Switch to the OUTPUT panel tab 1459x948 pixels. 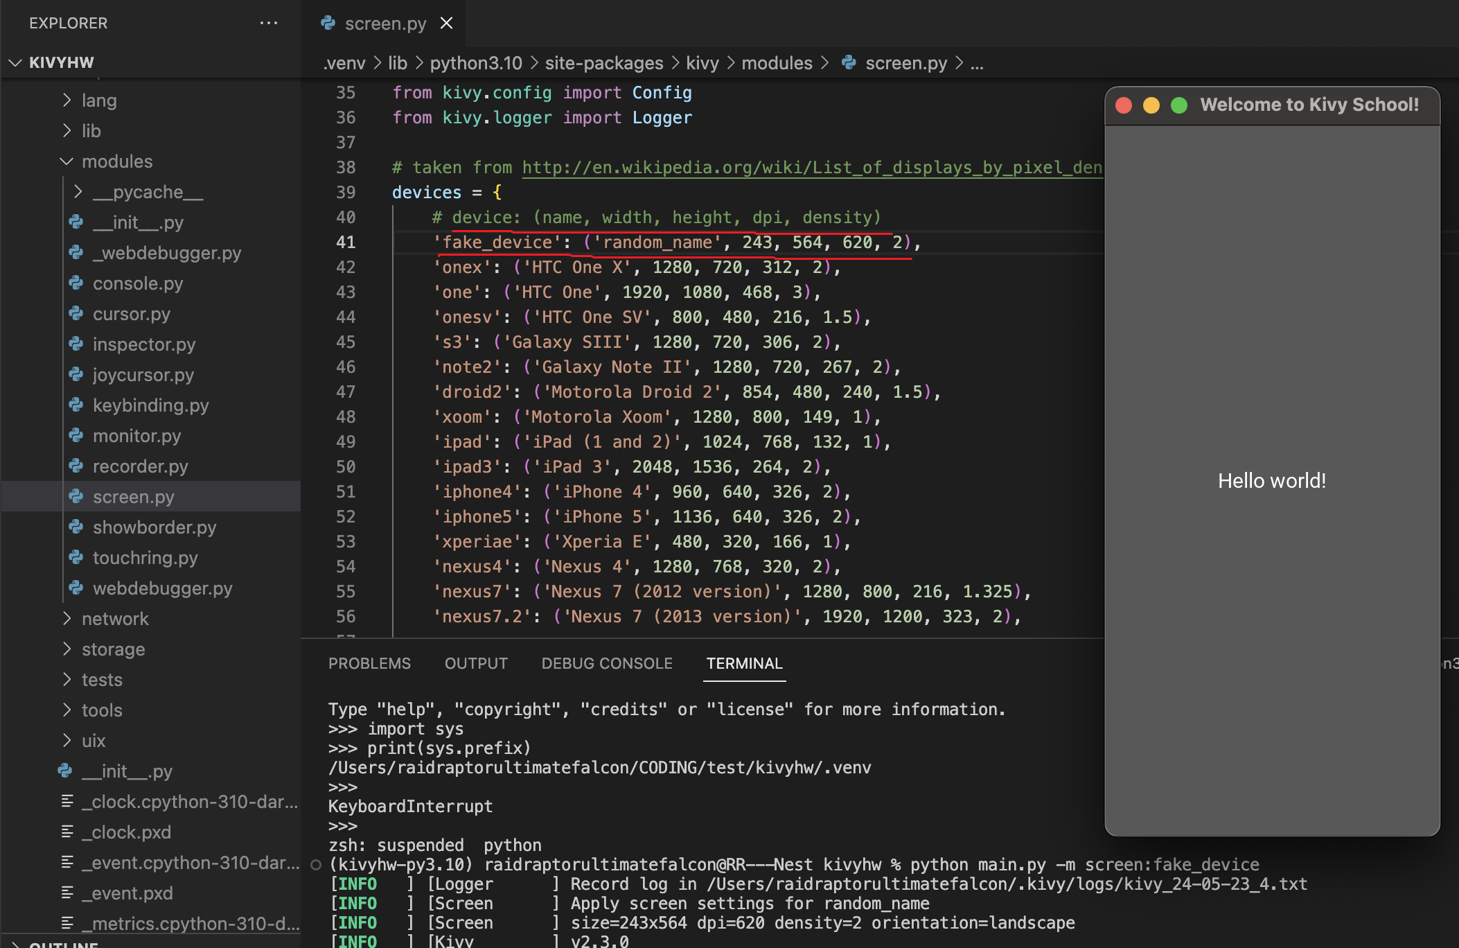click(x=476, y=663)
